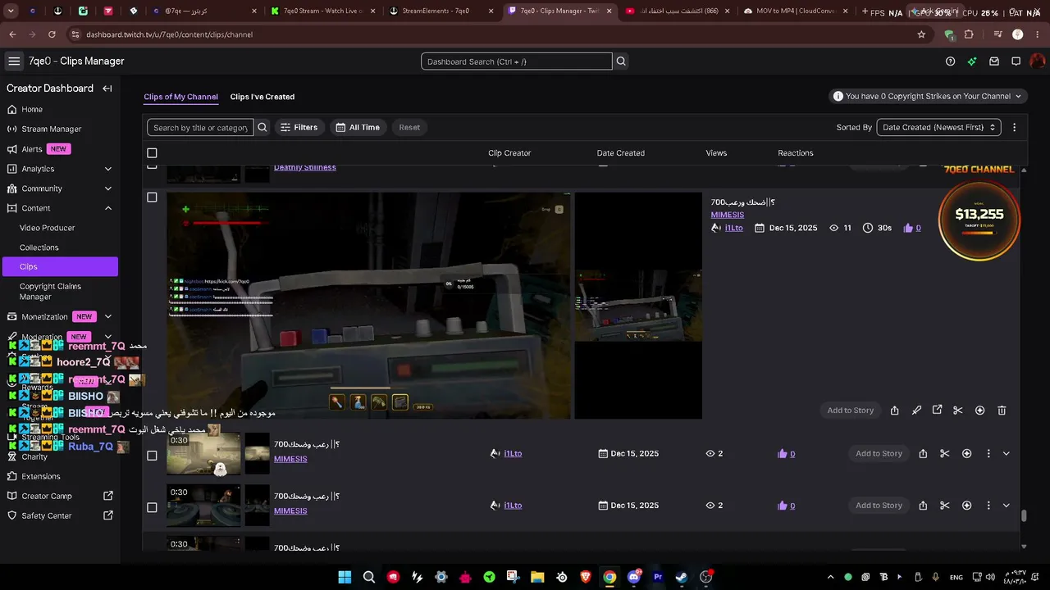Tick checkbox of last fully visible clip row
This screenshot has width=1050, height=590.
pyautogui.click(x=152, y=507)
